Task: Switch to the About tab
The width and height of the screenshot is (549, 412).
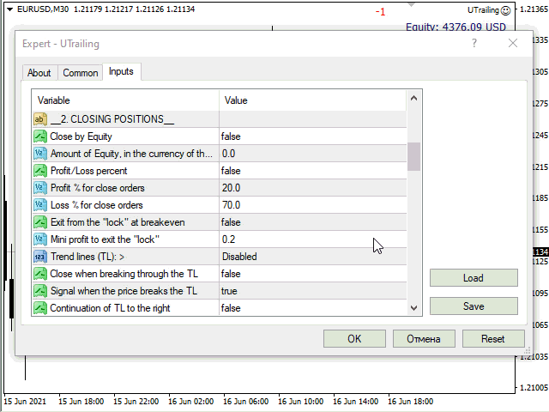Action: point(39,73)
